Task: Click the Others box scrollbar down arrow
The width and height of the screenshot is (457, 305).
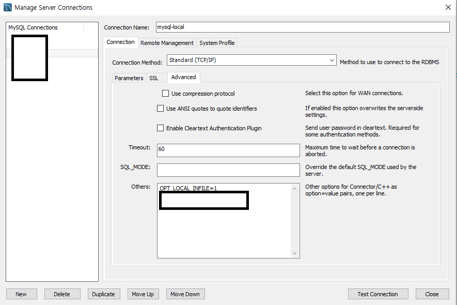Action: (294, 253)
